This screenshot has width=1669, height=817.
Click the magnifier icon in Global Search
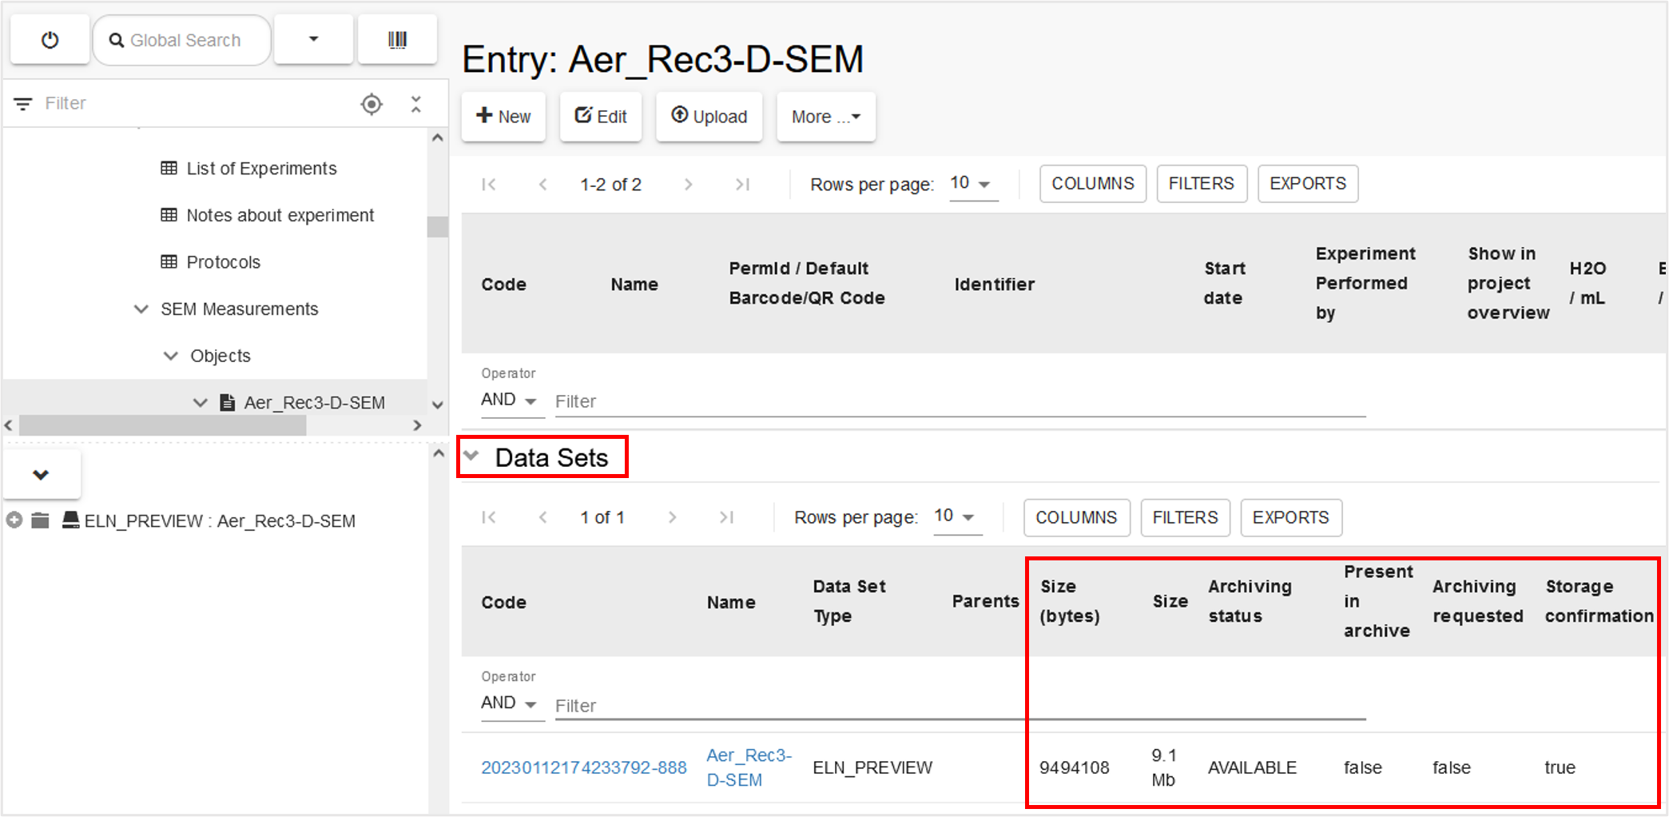coord(117,40)
